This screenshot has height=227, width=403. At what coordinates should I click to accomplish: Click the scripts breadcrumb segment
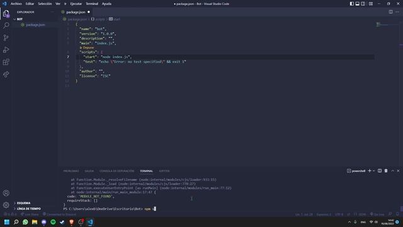point(98,20)
